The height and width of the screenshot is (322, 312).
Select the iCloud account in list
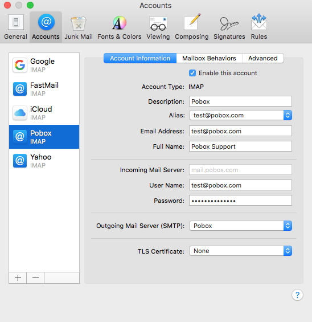(44, 113)
